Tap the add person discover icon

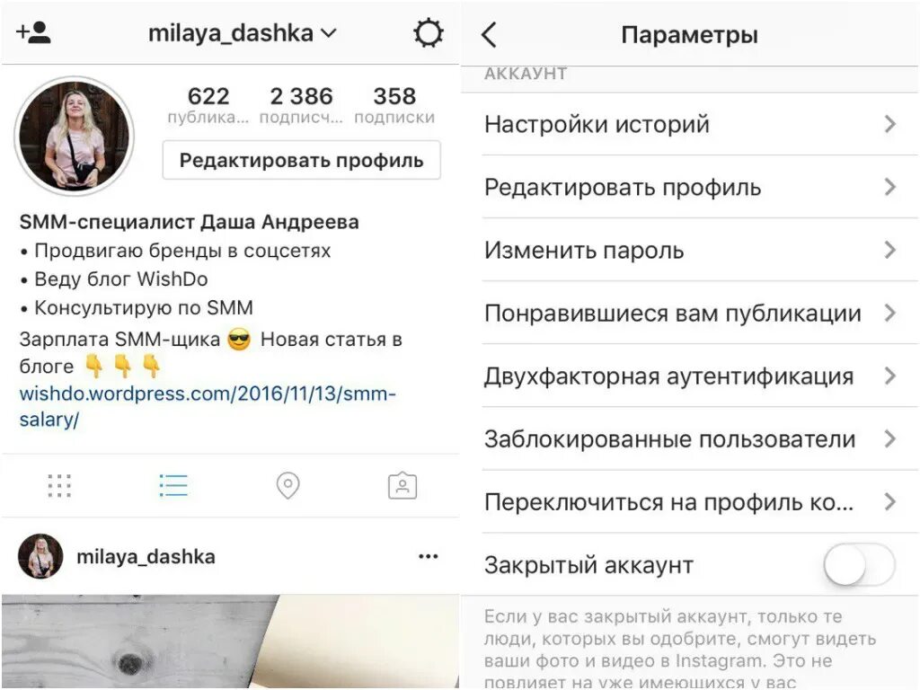(x=33, y=33)
